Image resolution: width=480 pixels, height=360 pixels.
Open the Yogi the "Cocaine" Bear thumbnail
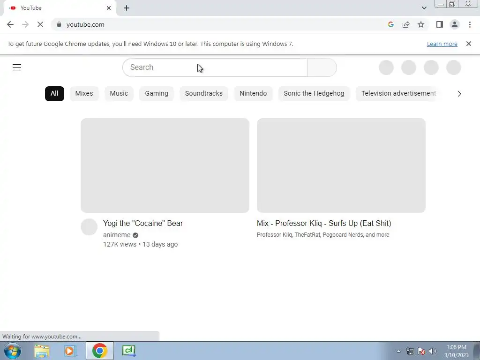tap(165, 165)
